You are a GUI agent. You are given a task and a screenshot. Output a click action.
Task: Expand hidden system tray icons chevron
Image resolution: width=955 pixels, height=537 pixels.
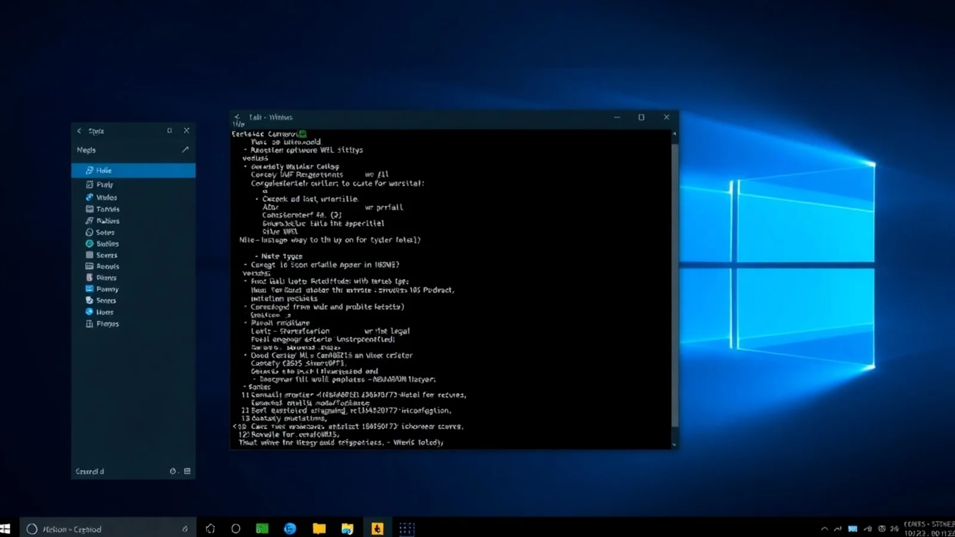pyautogui.click(x=824, y=529)
